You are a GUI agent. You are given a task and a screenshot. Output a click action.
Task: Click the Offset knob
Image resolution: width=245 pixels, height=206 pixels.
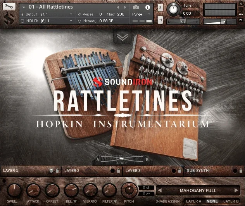tap(52, 190)
